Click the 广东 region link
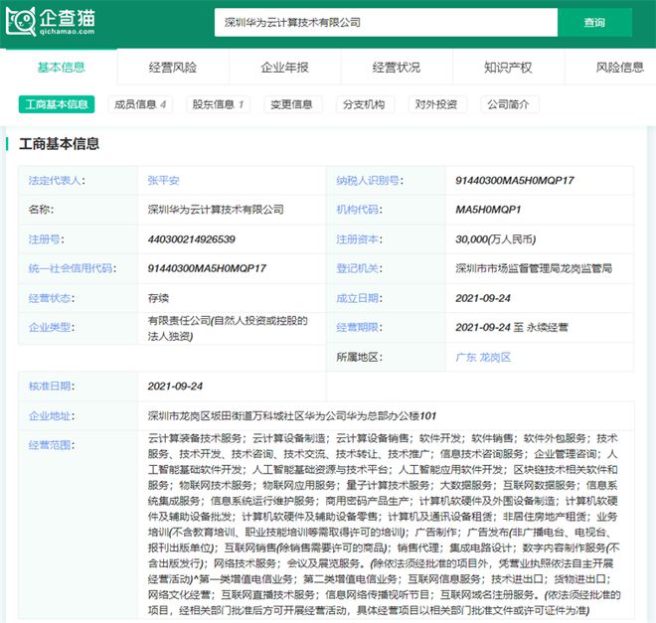The height and width of the screenshot is (623, 656). [465, 358]
